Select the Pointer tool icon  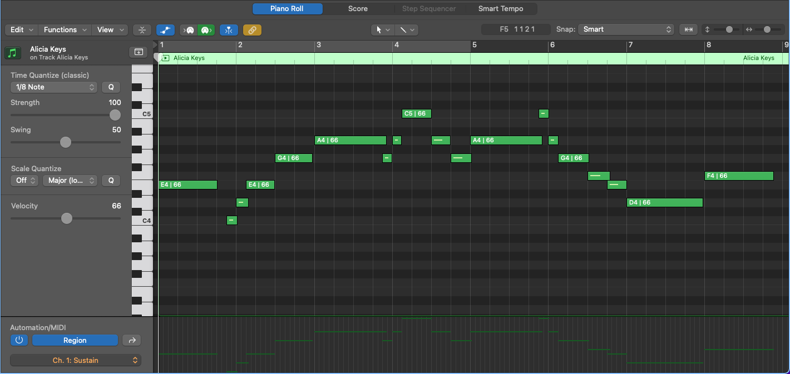coord(379,29)
